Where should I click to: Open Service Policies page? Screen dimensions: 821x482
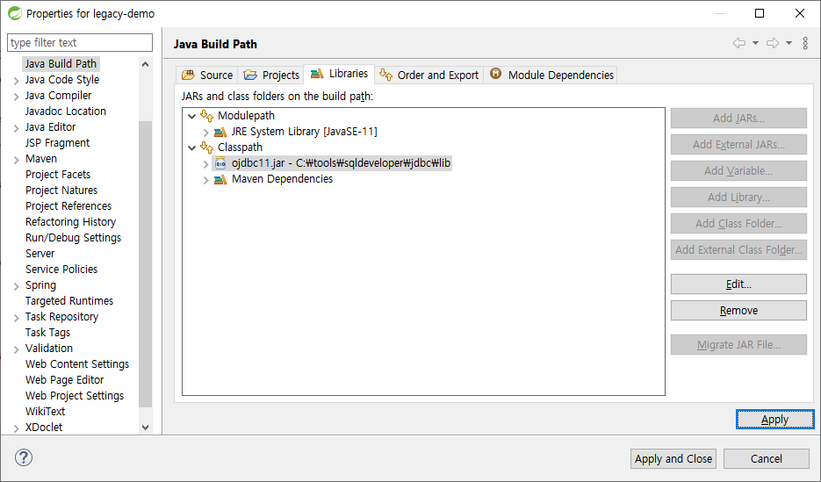point(61,269)
